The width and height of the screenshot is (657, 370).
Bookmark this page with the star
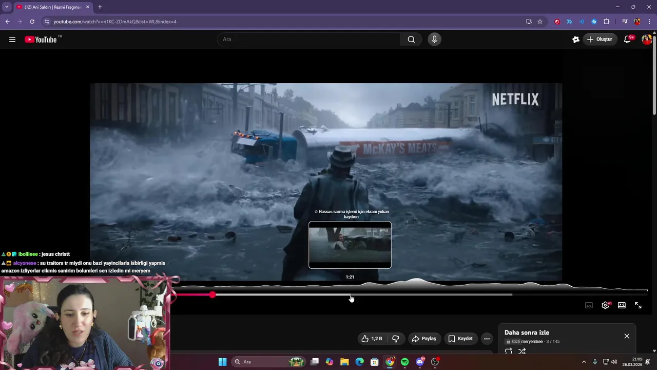pyautogui.click(x=540, y=22)
